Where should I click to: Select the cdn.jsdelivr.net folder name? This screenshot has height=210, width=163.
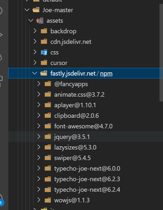point(71,42)
